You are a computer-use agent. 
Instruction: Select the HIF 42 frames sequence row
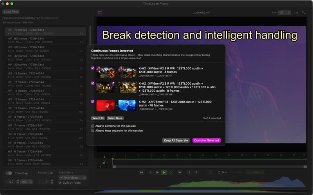[45, 58]
